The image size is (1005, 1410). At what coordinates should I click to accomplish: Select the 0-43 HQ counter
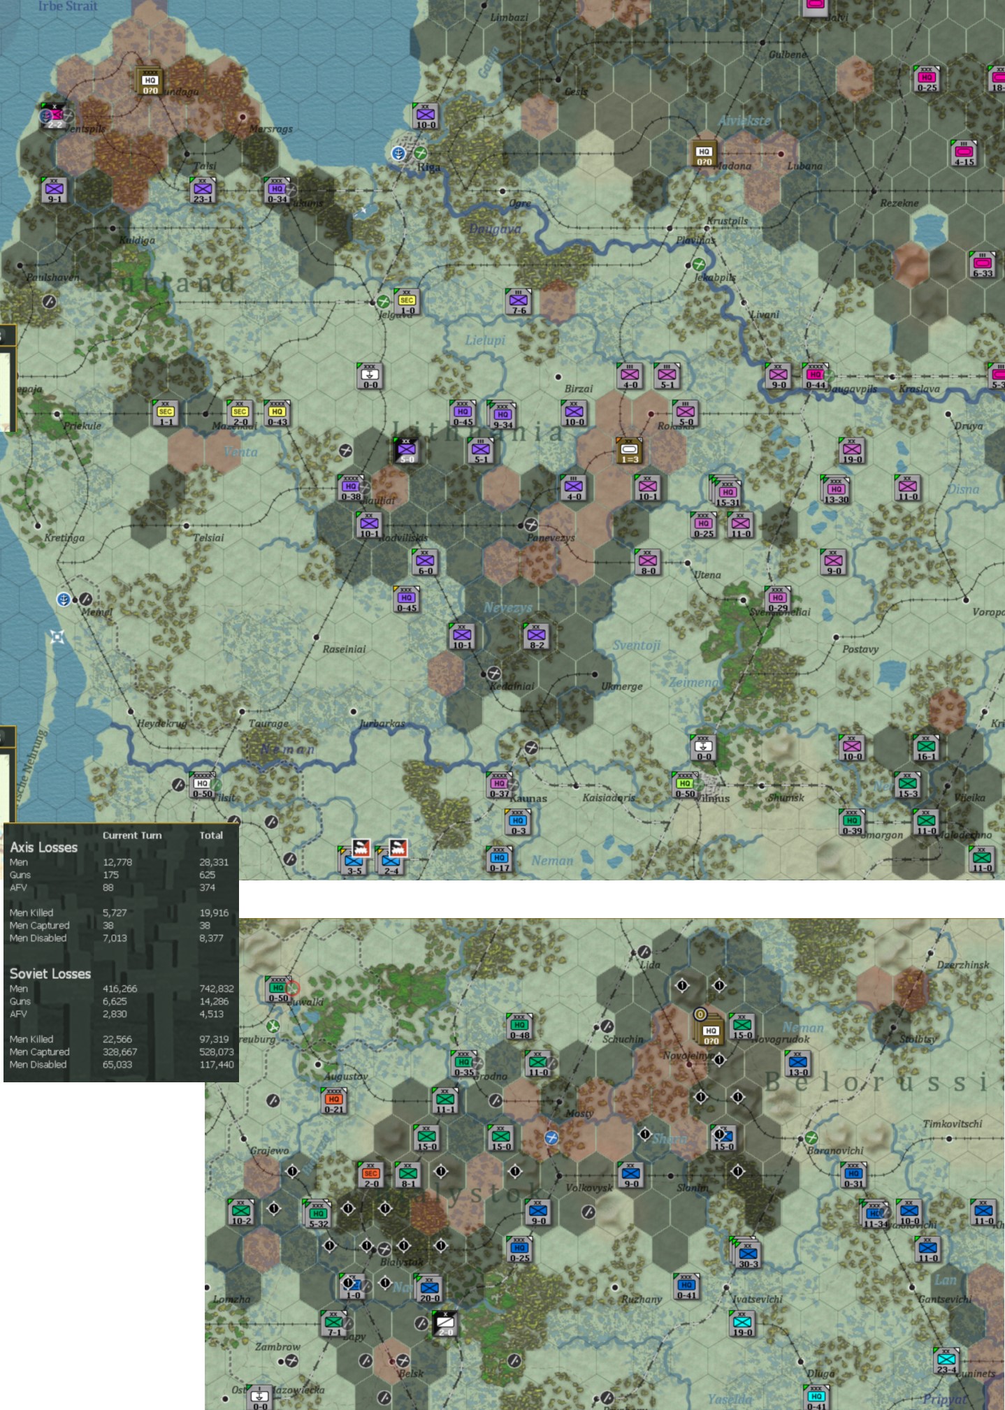(x=277, y=413)
